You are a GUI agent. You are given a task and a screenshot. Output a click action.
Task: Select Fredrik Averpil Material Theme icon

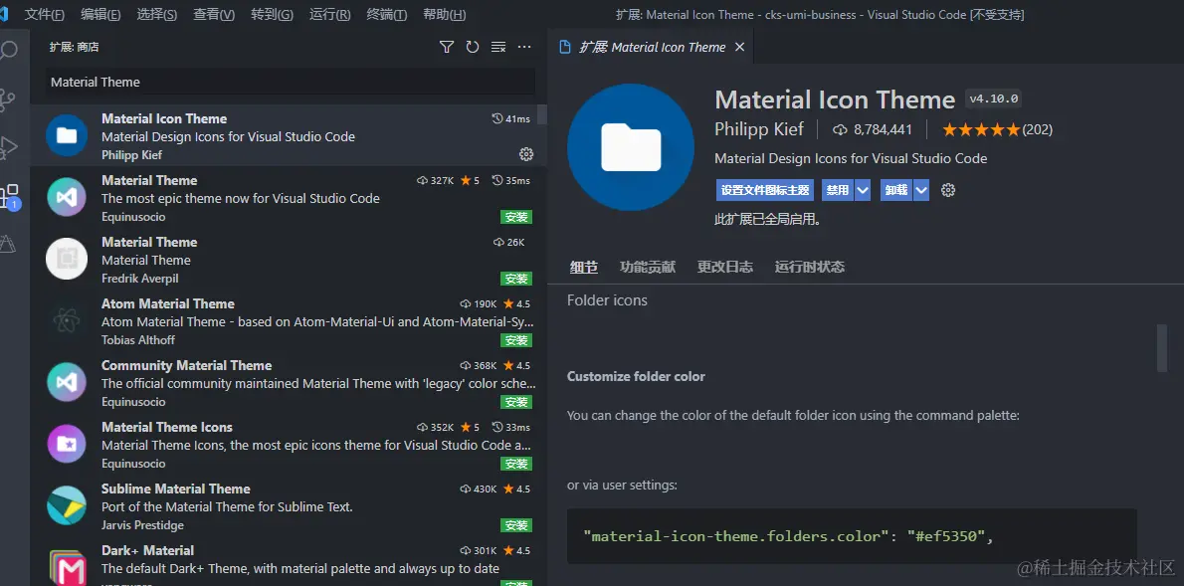tap(67, 259)
